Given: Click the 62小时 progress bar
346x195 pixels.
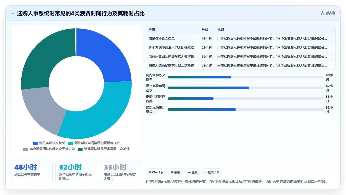Looking at the screenshot, I should tap(245, 88).
